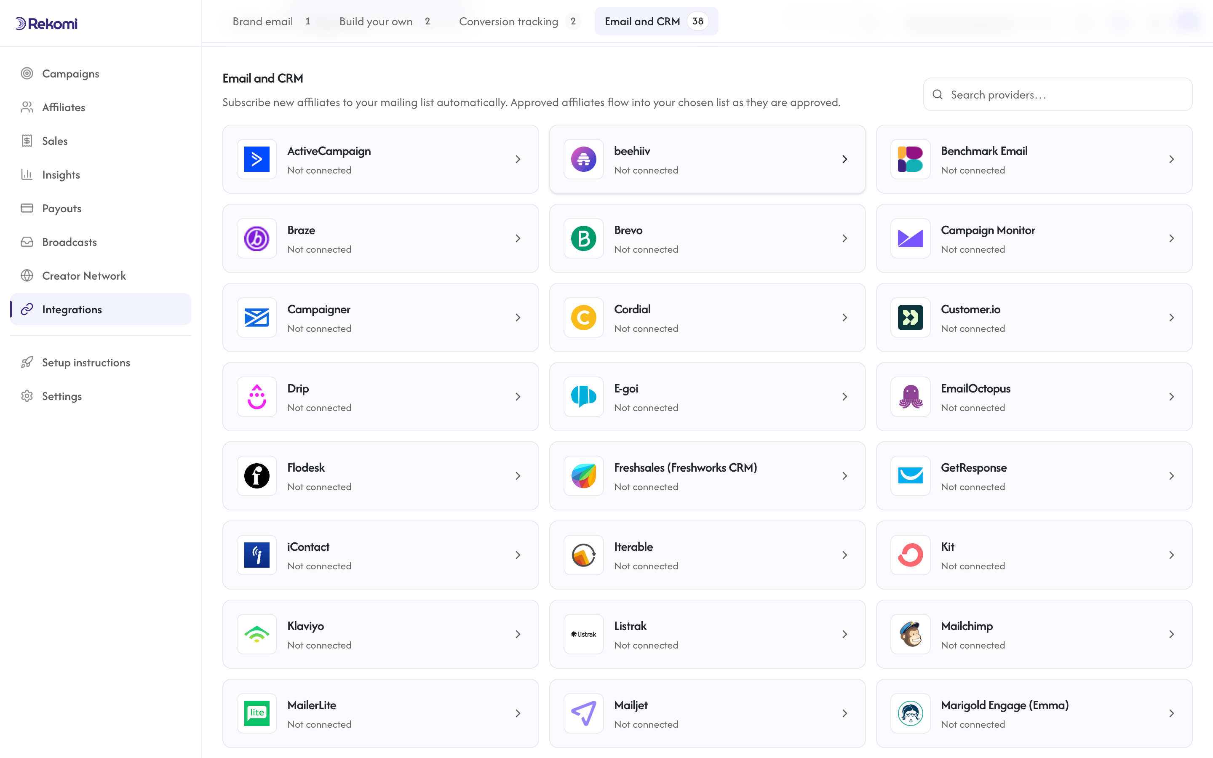The width and height of the screenshot is (1213, 758).
Task: Click the search magnifier icon
Action: point(937,94)
